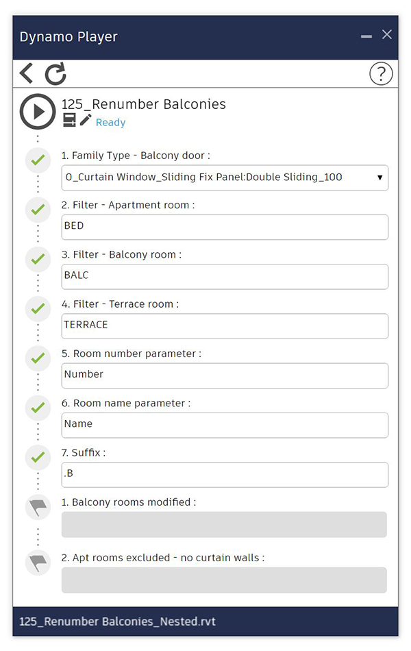Screen dimensions: 411x651
Task: Click the green checkmark beside Family Type
Action: (38, 161)
